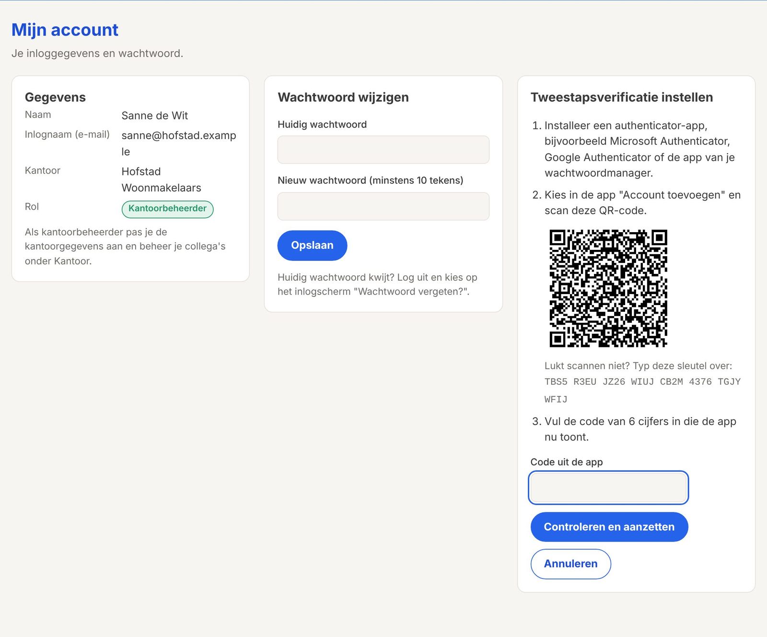The height and width of the screenshot is (637, 767).
Task: Select the sanne@hofstad.example email value
Action: click(x=179, y=143)
